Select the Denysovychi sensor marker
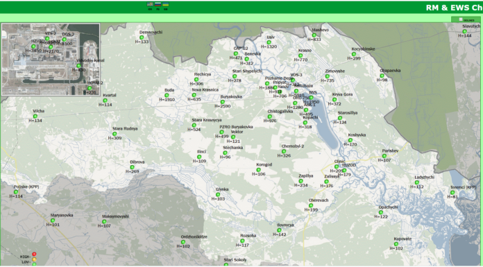 pyautogui.click(x=142, y=37)
